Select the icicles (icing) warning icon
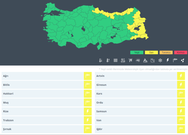188x135 pixels. tap(131, 60)
